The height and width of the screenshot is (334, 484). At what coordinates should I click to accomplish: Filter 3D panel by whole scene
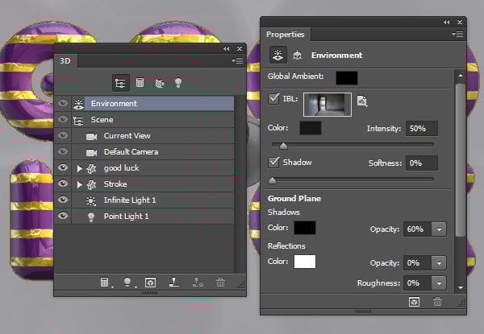coord(120,82)
